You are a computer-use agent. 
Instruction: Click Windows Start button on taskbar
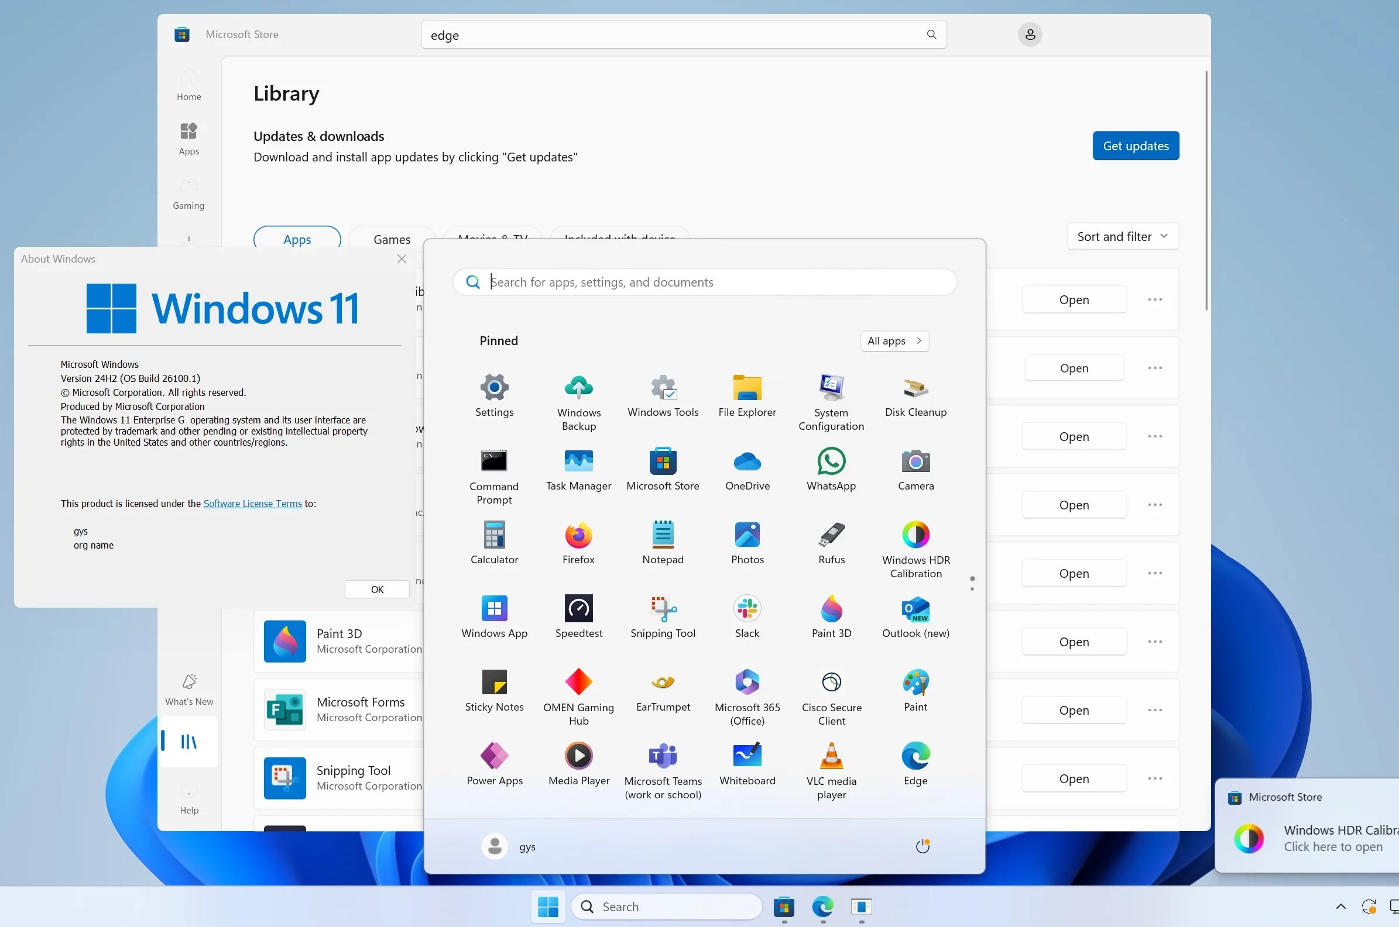[548, 907]
